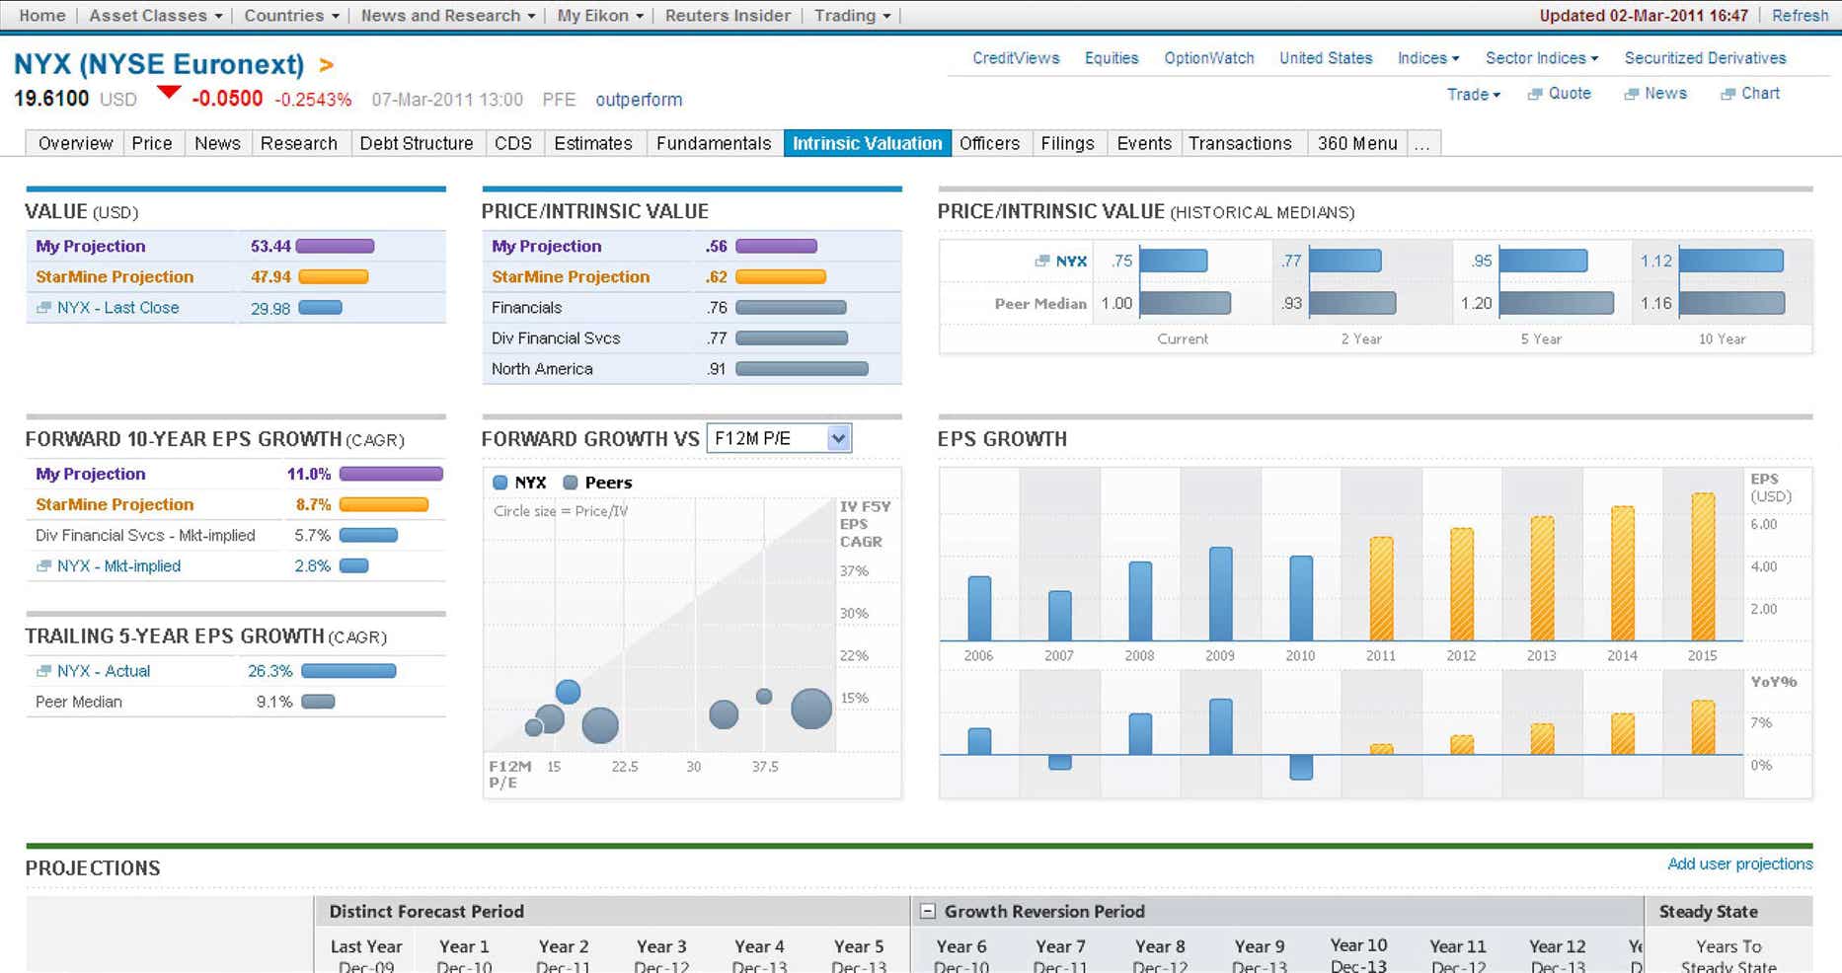Open the Trade dropdown
This screenshot has height=973, width=1842.
[1473, 94]
